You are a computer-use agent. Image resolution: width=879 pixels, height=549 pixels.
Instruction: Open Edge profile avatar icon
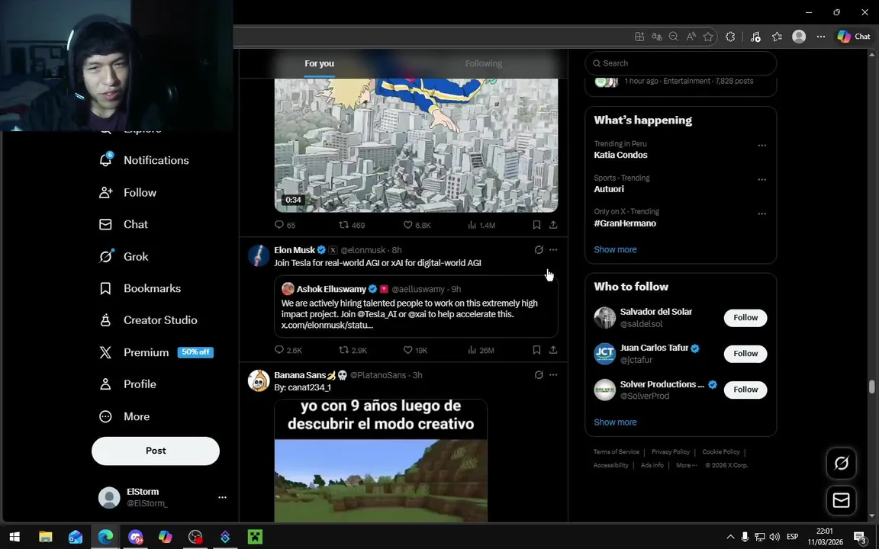point(799,37)
